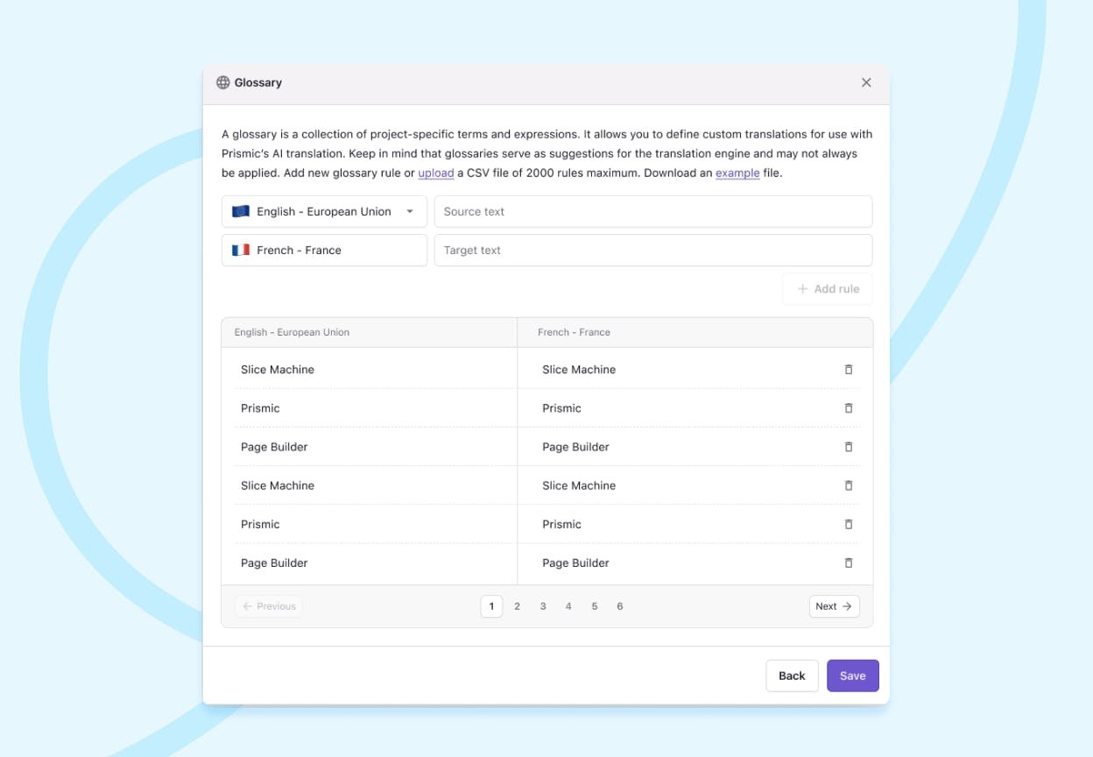Focus the Source text input field

[x=652, y=211]
